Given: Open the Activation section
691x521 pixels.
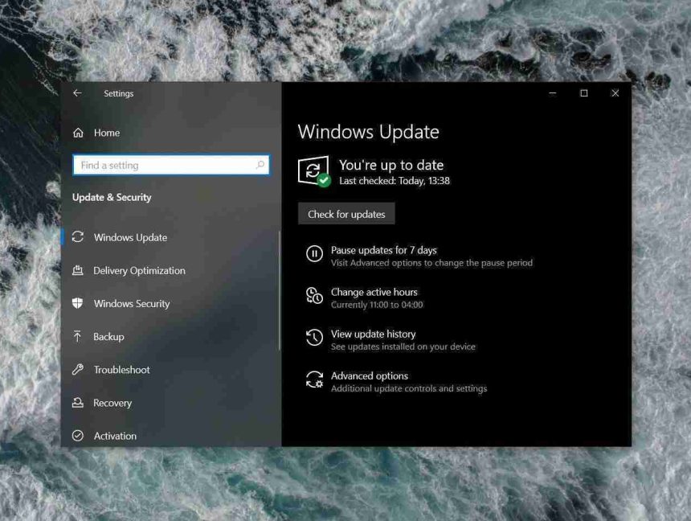Looking at the screenshot, I should coord(115,436).
